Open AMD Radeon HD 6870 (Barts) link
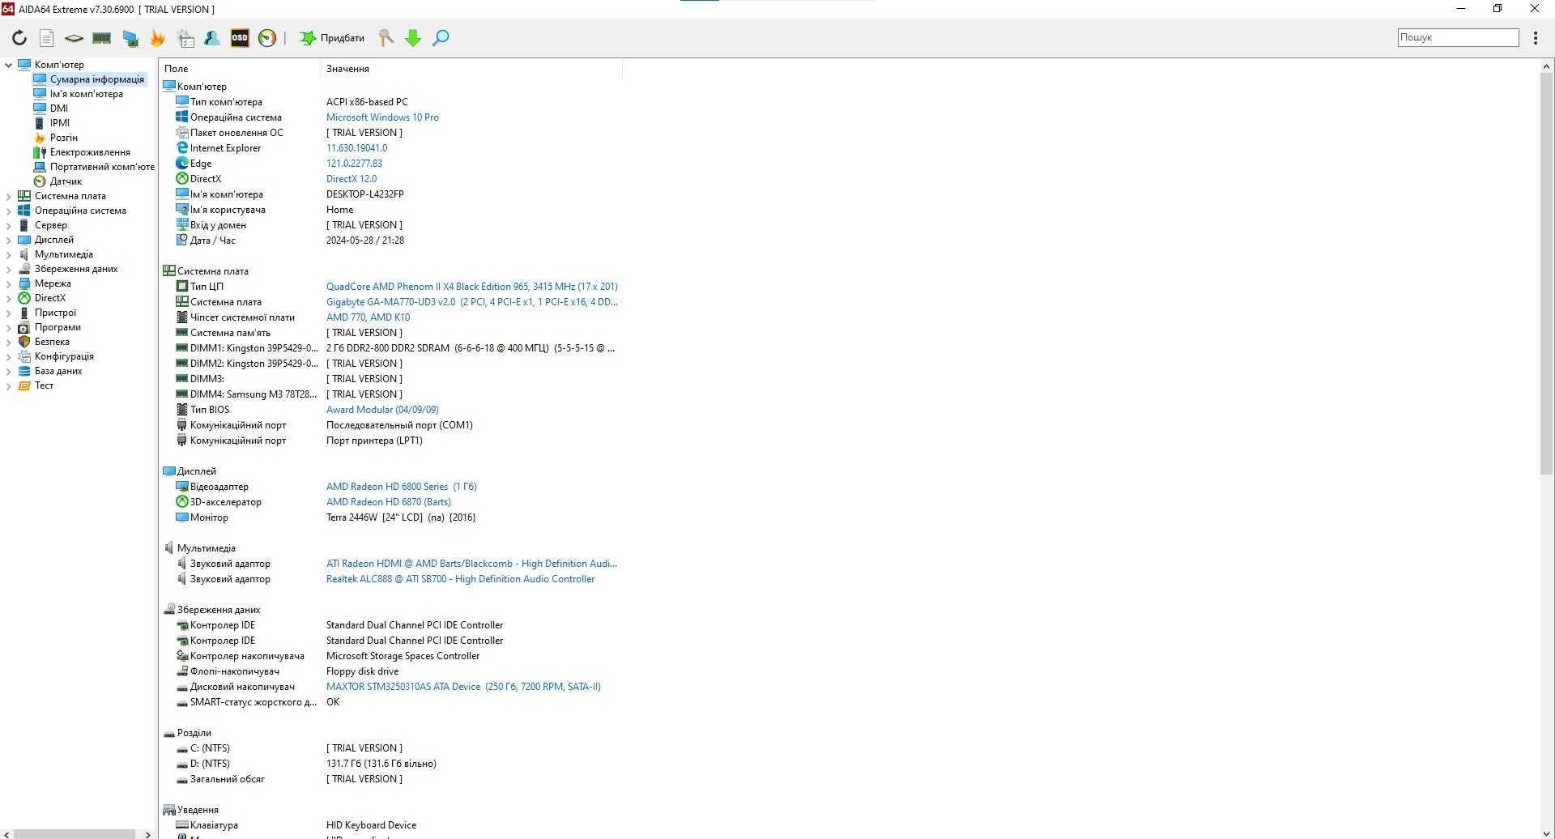 [x=388, y=502]
